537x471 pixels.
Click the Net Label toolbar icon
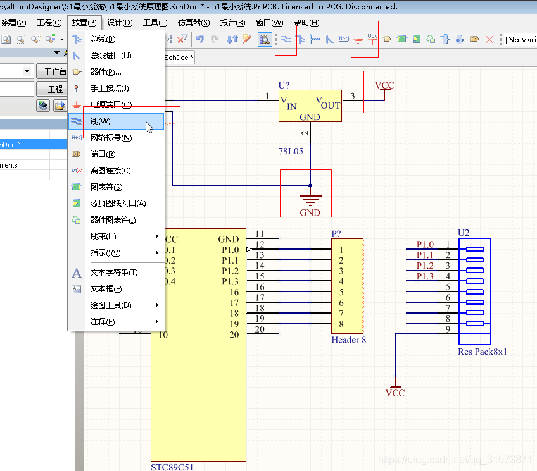pos(343,39)
